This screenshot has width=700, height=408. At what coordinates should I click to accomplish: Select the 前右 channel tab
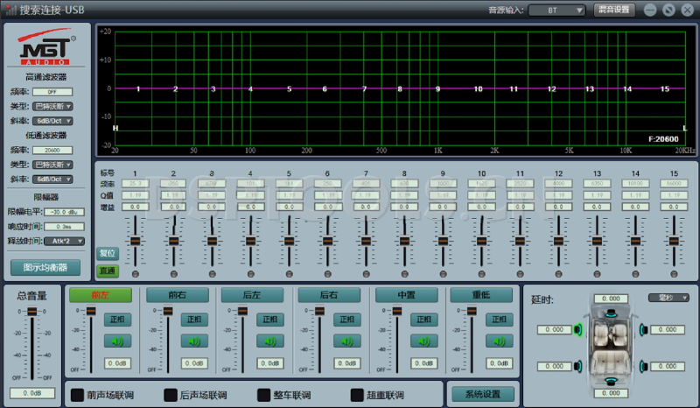coord(177,296)
